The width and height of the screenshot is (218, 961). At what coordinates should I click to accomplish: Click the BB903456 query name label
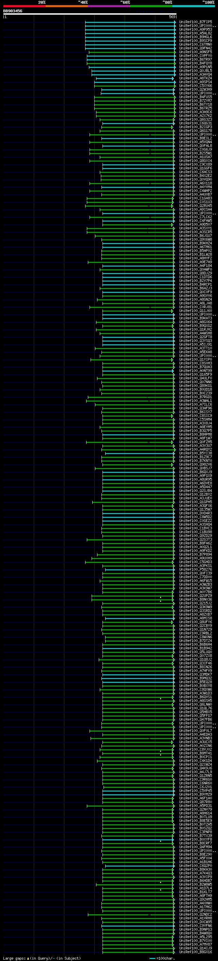13,11
